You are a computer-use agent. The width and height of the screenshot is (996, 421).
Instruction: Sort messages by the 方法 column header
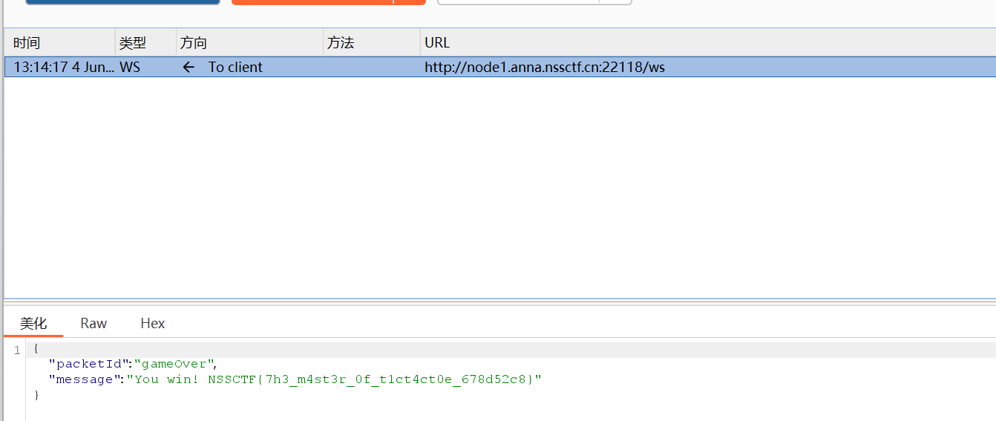click(x=371, y=43)
